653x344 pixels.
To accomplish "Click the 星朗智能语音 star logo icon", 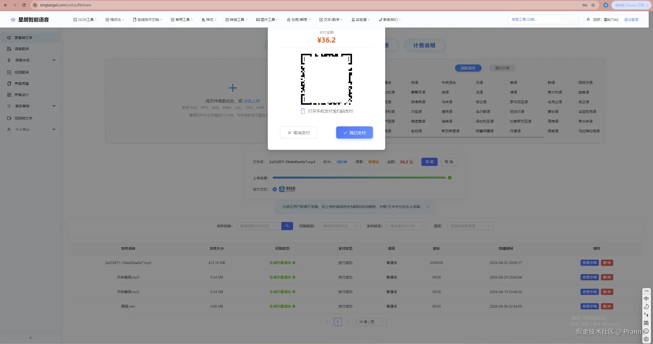I will coord(13,20).
